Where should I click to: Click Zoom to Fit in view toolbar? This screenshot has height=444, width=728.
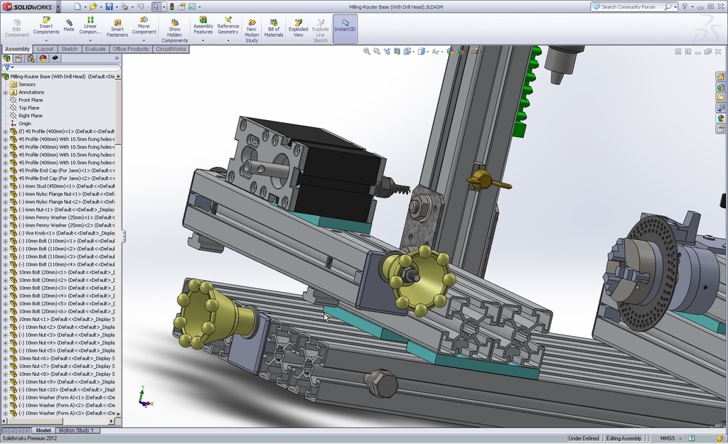pos(367,51)
